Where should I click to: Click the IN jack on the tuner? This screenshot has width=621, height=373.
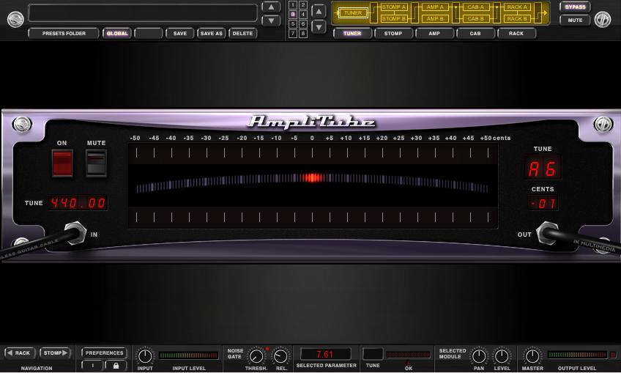point(75,233)
